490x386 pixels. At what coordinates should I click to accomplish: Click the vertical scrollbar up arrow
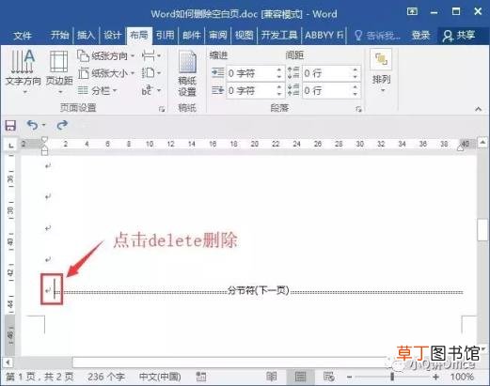coord(482,143)
